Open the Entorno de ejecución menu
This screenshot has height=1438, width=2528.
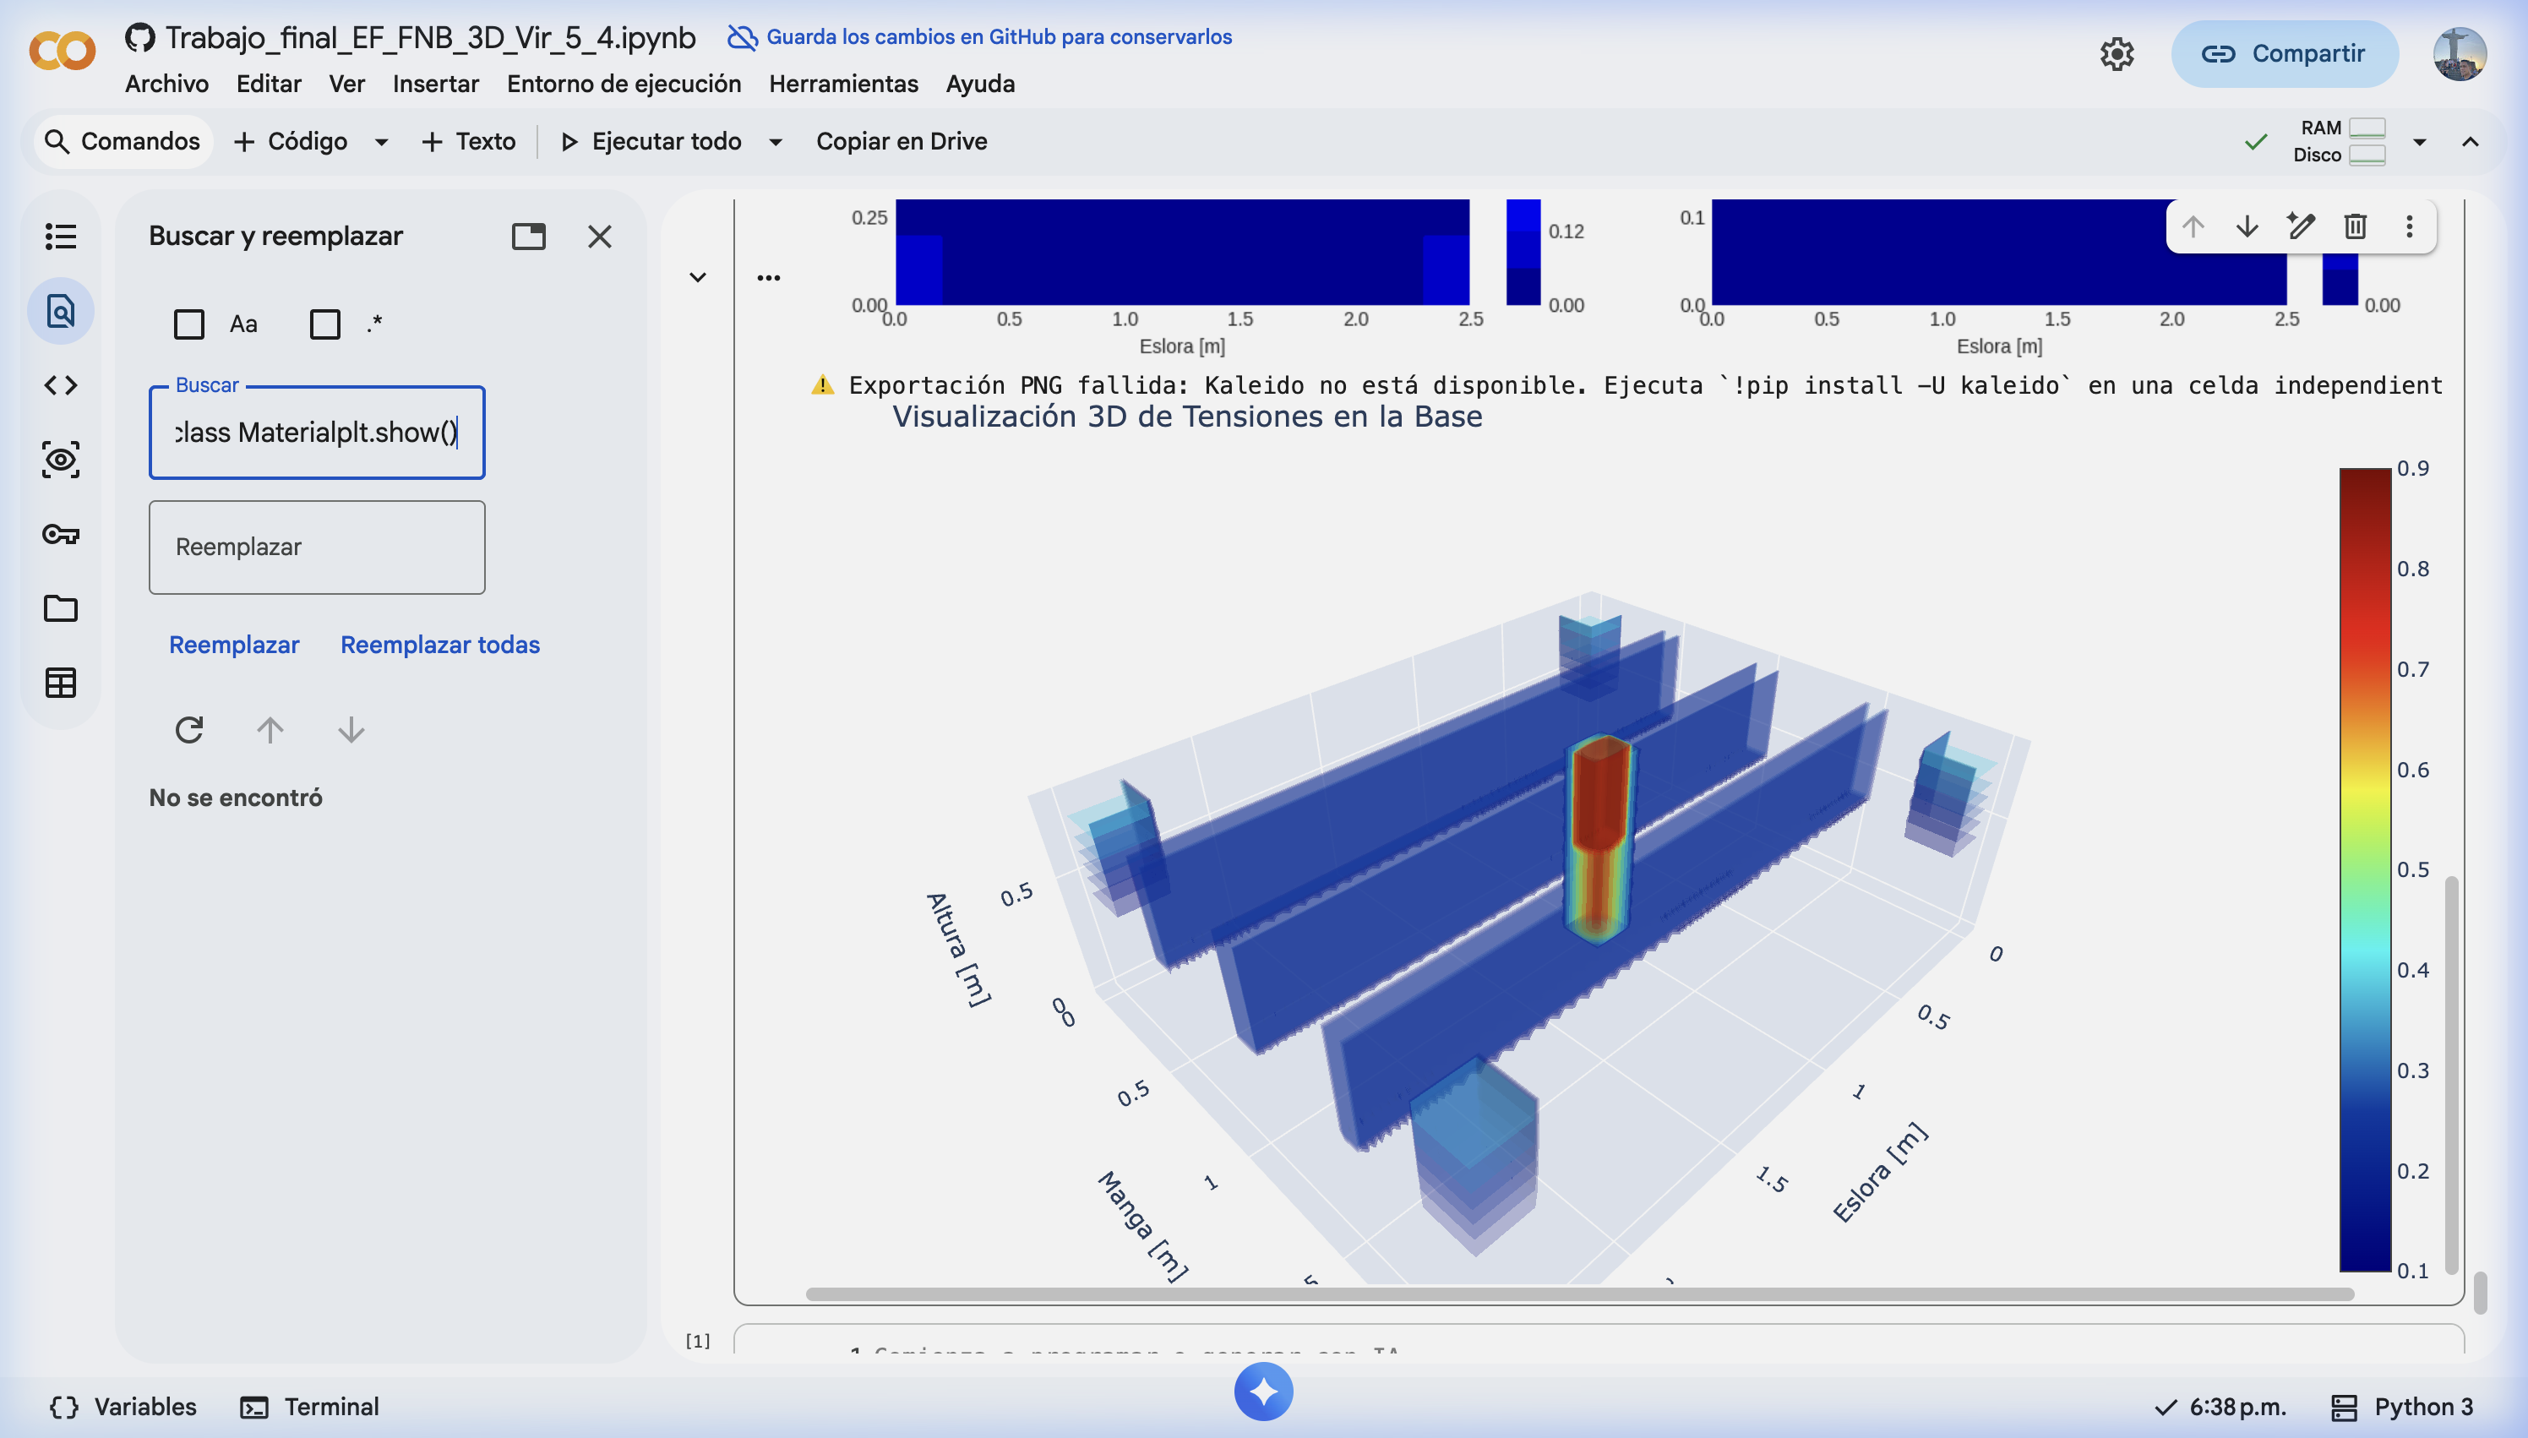pyautogui.click(x=624, y=84)
